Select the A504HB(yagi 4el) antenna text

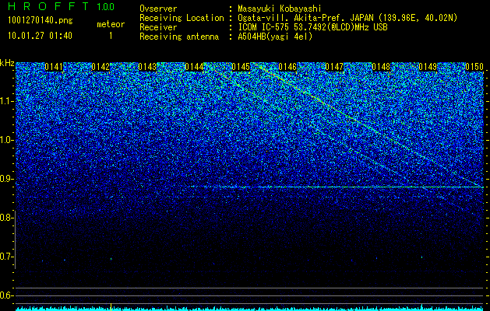[x=275, y=37]
